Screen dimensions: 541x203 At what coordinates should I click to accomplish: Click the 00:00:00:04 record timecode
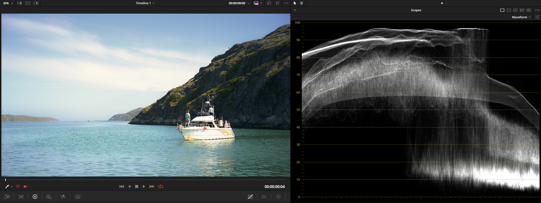click(275, 186)
